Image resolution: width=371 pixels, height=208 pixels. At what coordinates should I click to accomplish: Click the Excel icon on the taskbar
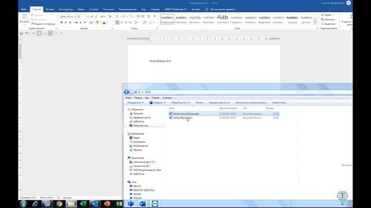83,204
